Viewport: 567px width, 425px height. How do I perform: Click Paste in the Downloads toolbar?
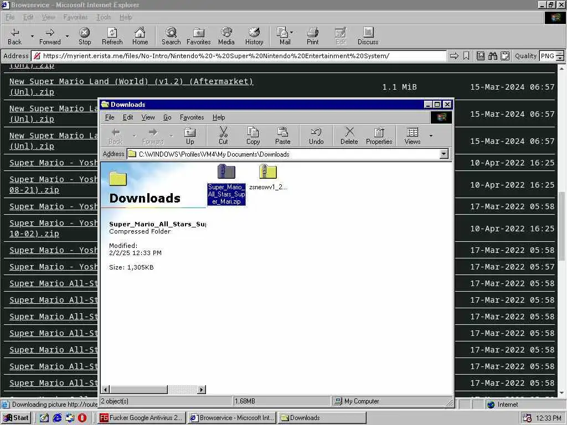coord(283,136)
